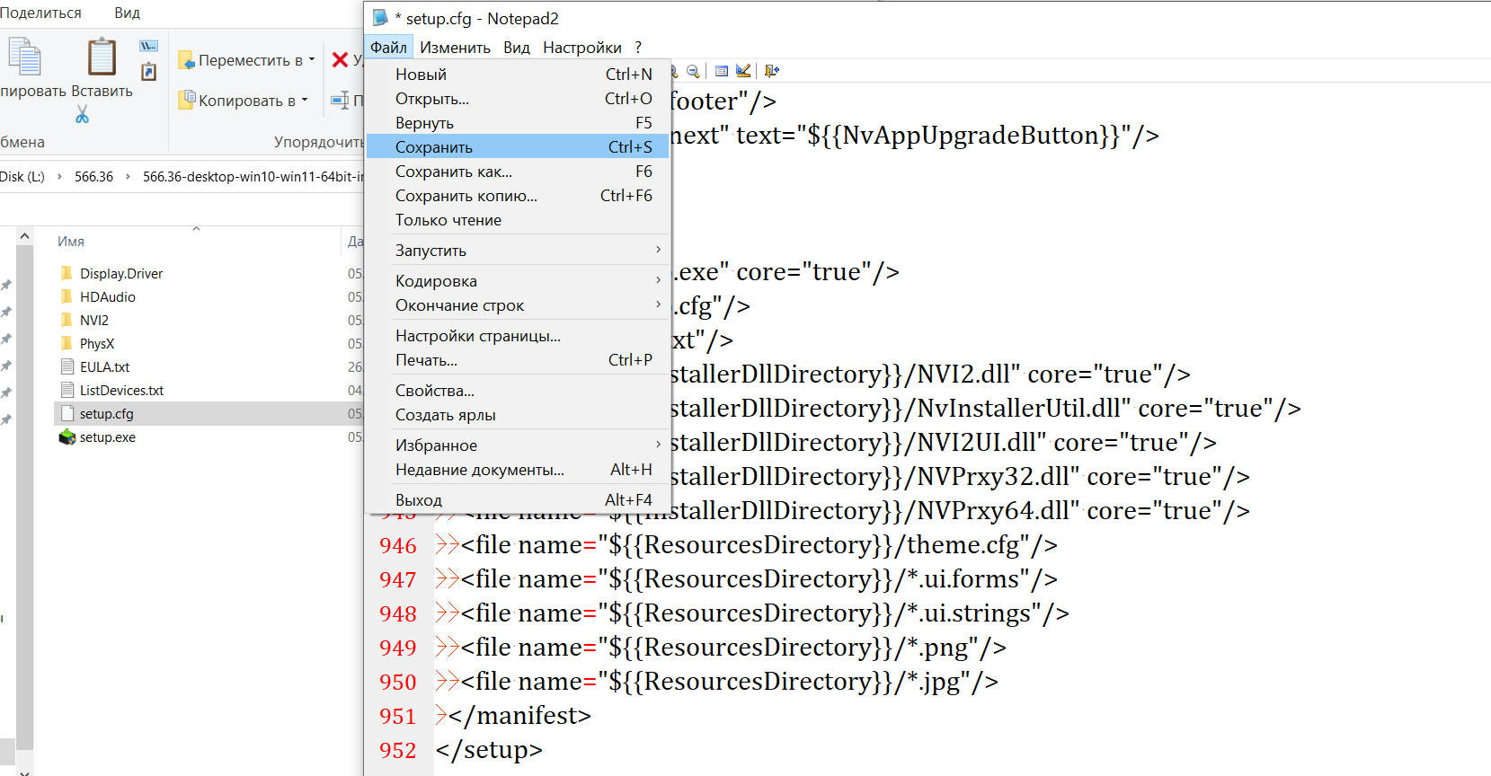The width and height of the screenshot is (1491, 776).
Task: Expand breadcrumb chevron after Disk (L:)
Action: [59, 176]
